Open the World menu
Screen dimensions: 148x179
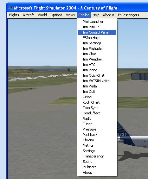(x=42, y=15)
